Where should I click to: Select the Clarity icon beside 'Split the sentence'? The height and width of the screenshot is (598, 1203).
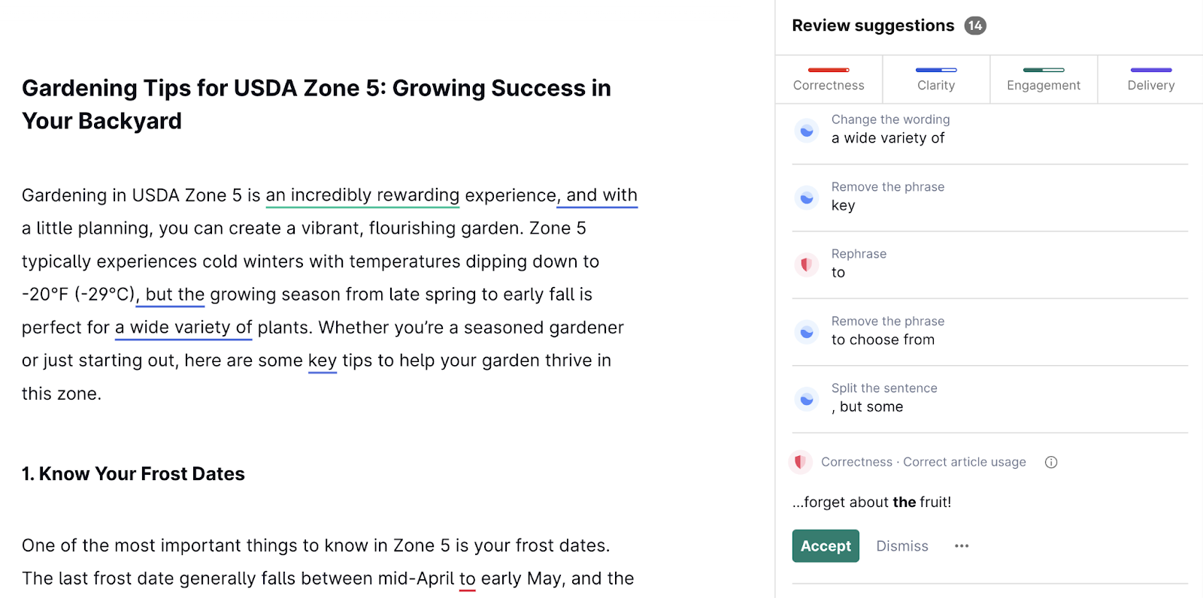pos(806,399)
